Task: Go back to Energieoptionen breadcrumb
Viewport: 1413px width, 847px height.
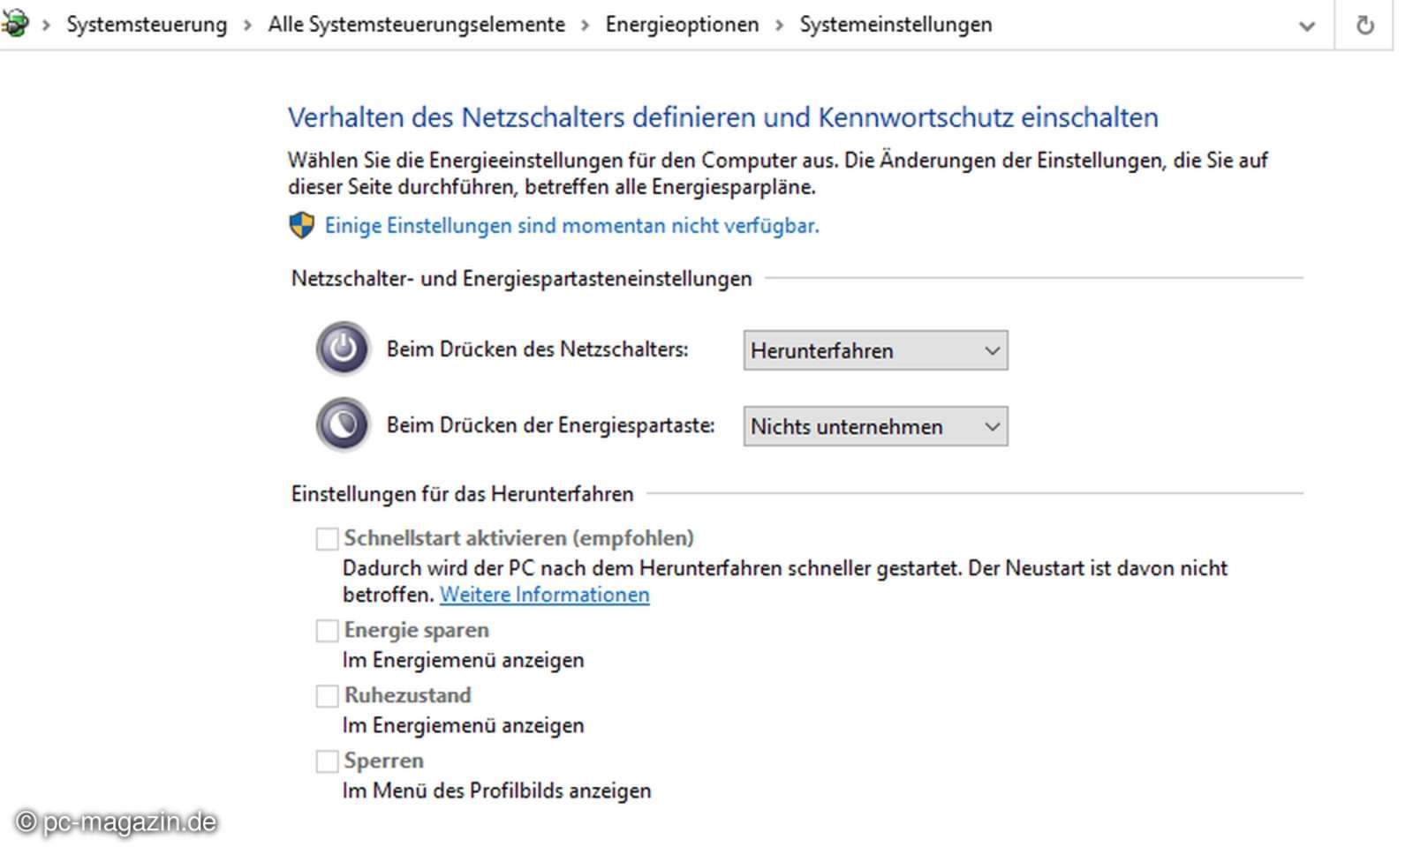Action: coord(682,25)
